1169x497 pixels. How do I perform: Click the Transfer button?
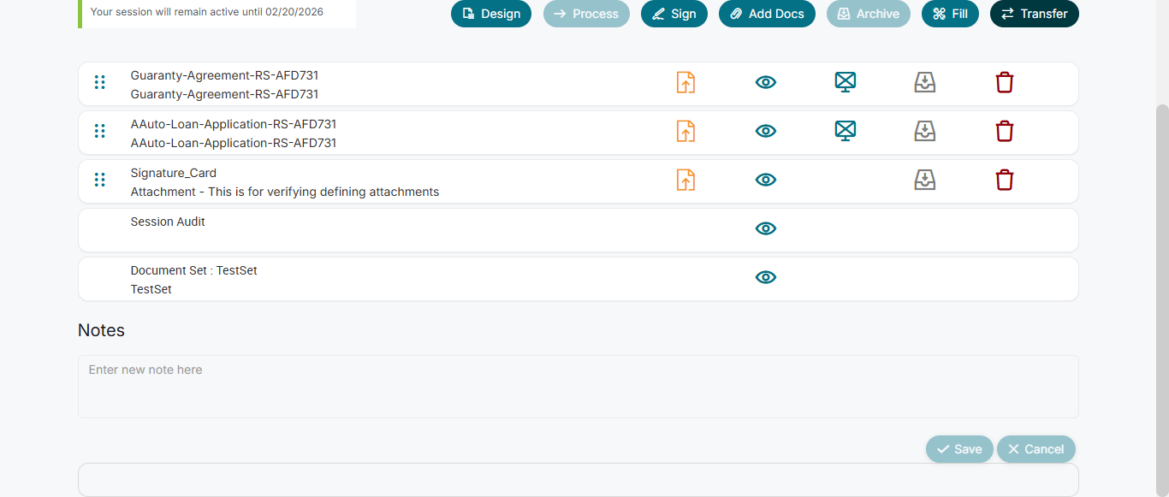pyautogui.click(x=1035, y=14)
